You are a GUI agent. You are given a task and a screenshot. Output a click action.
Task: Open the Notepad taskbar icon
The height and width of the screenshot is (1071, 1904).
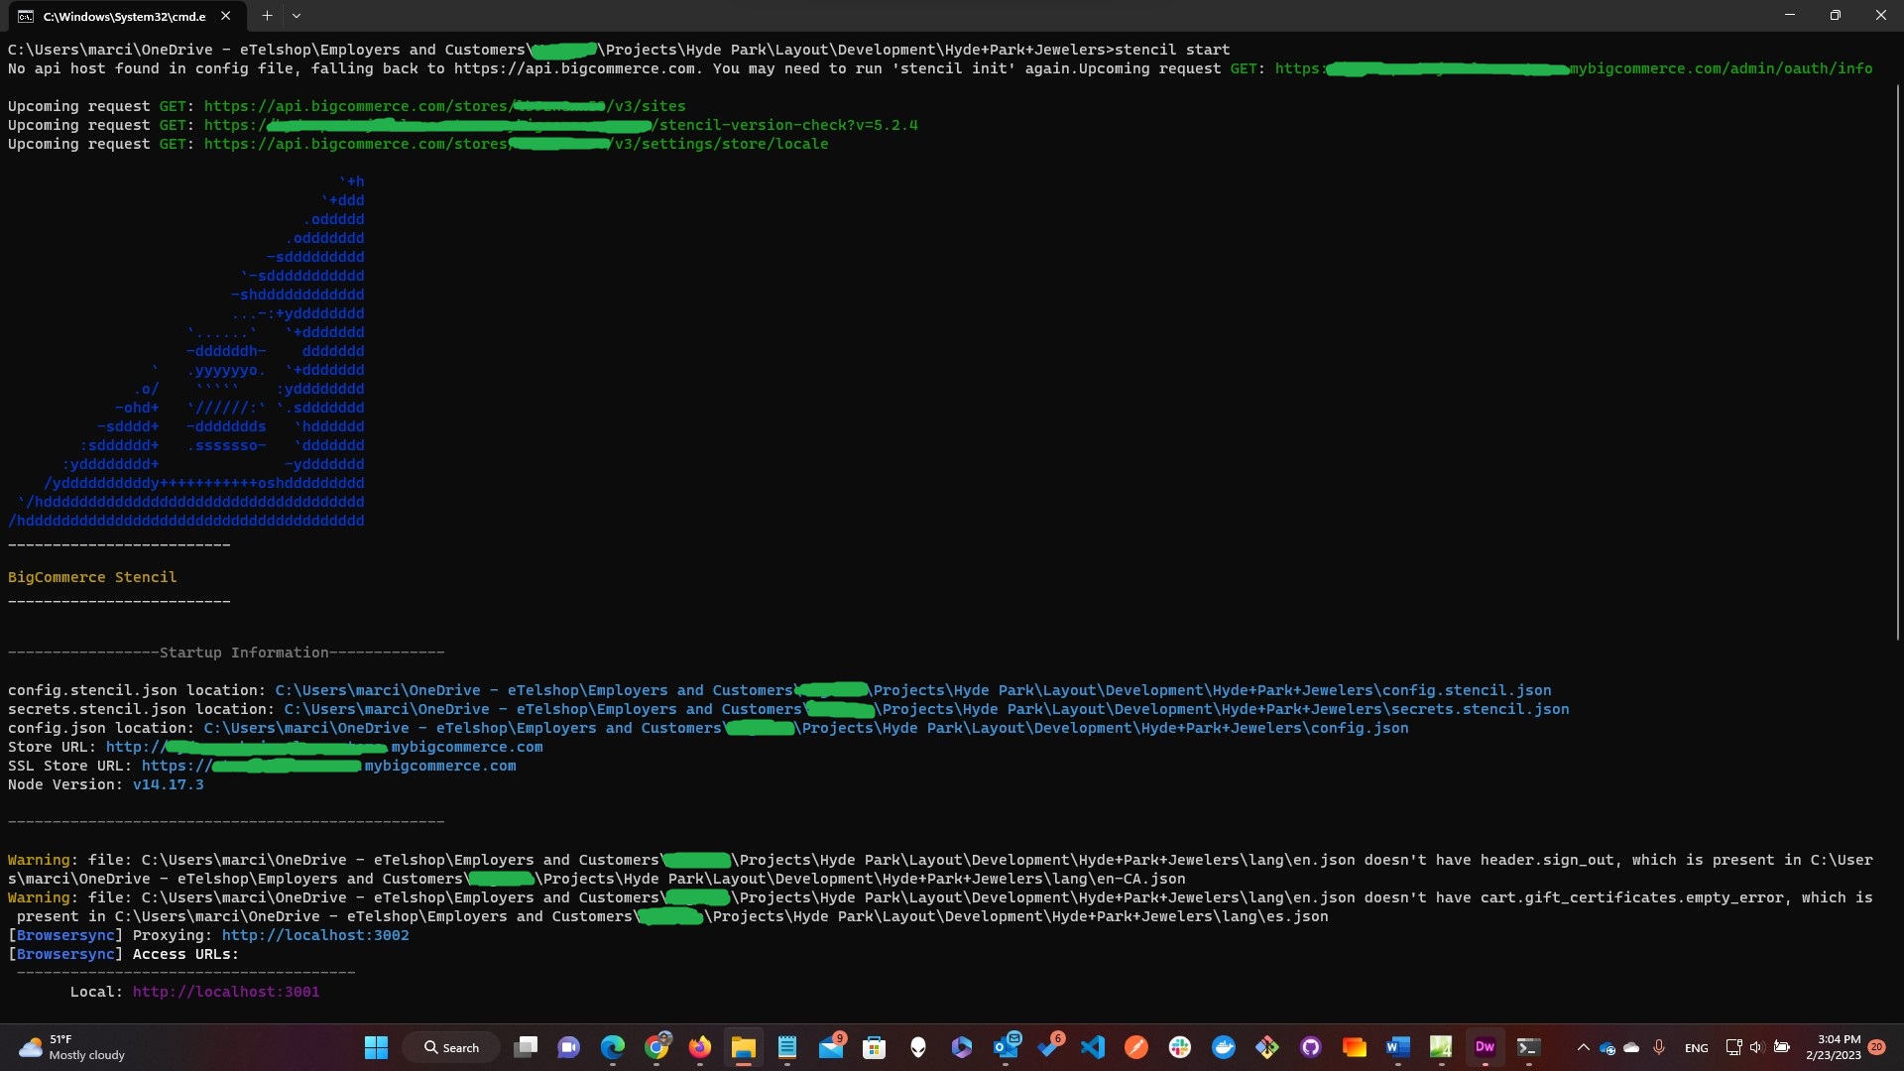coord(787,1047)
